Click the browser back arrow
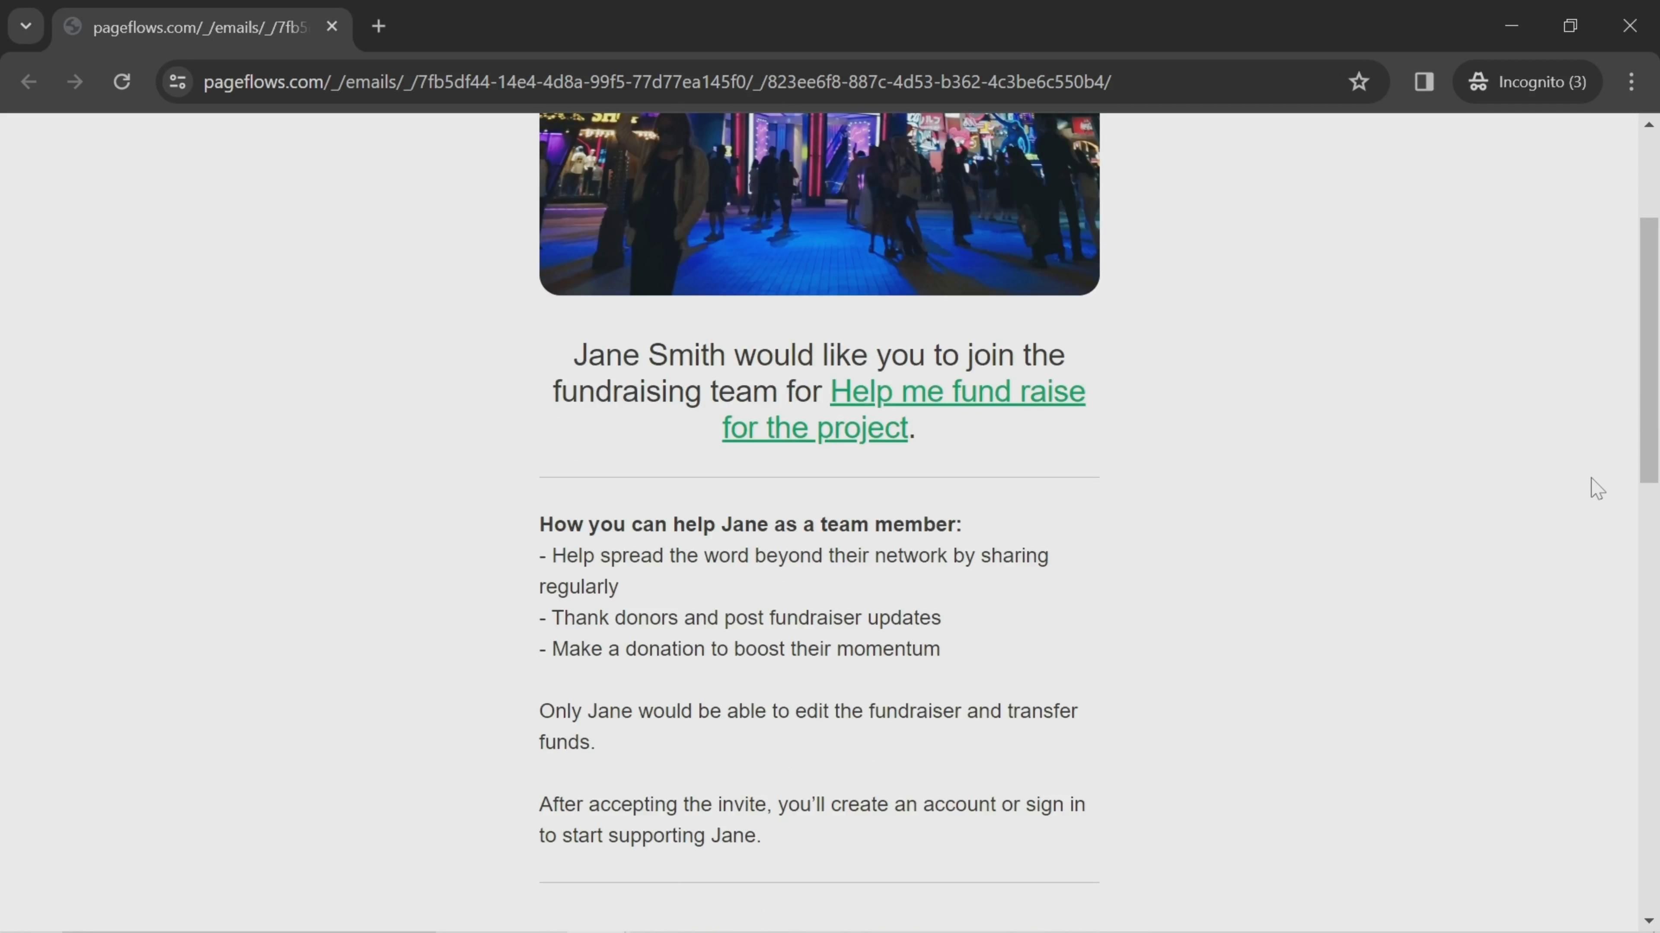 coord(29,82)
